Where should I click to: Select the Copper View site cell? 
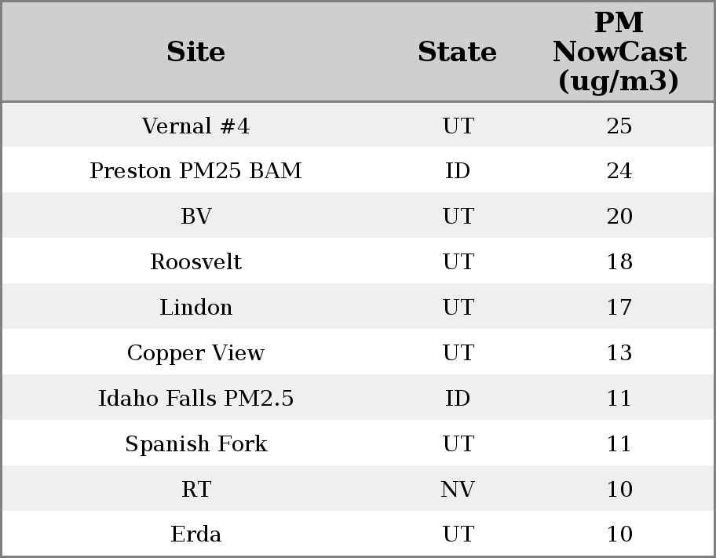pyautogui.click(x=196, y=352)
